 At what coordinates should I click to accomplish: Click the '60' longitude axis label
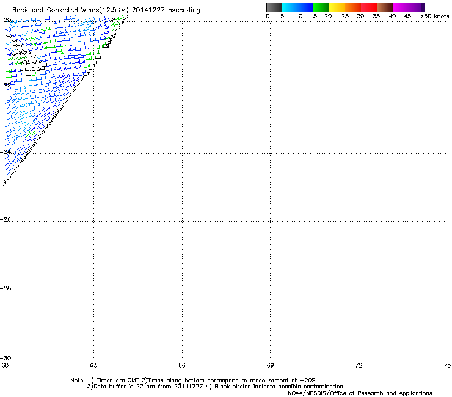5,366
